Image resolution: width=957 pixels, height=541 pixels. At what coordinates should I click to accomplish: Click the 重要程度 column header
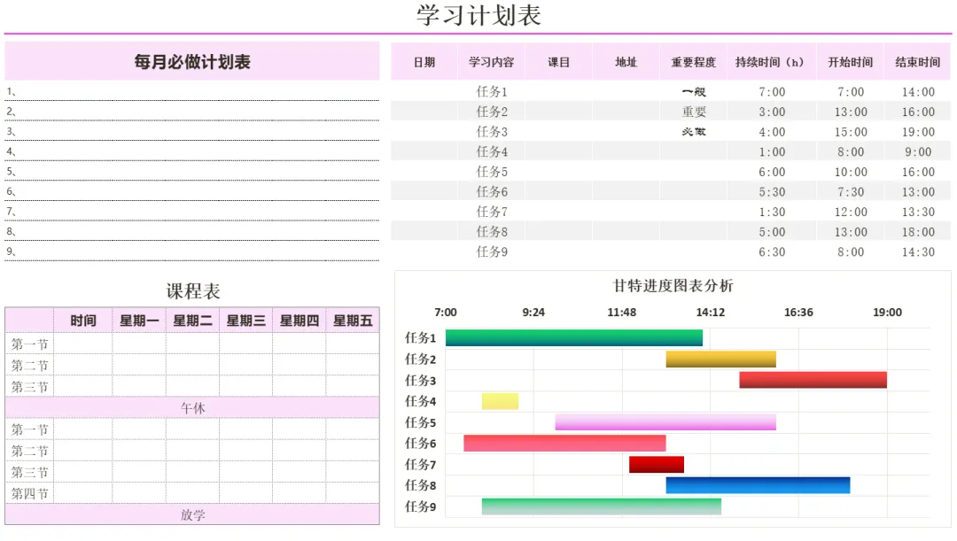693,62
